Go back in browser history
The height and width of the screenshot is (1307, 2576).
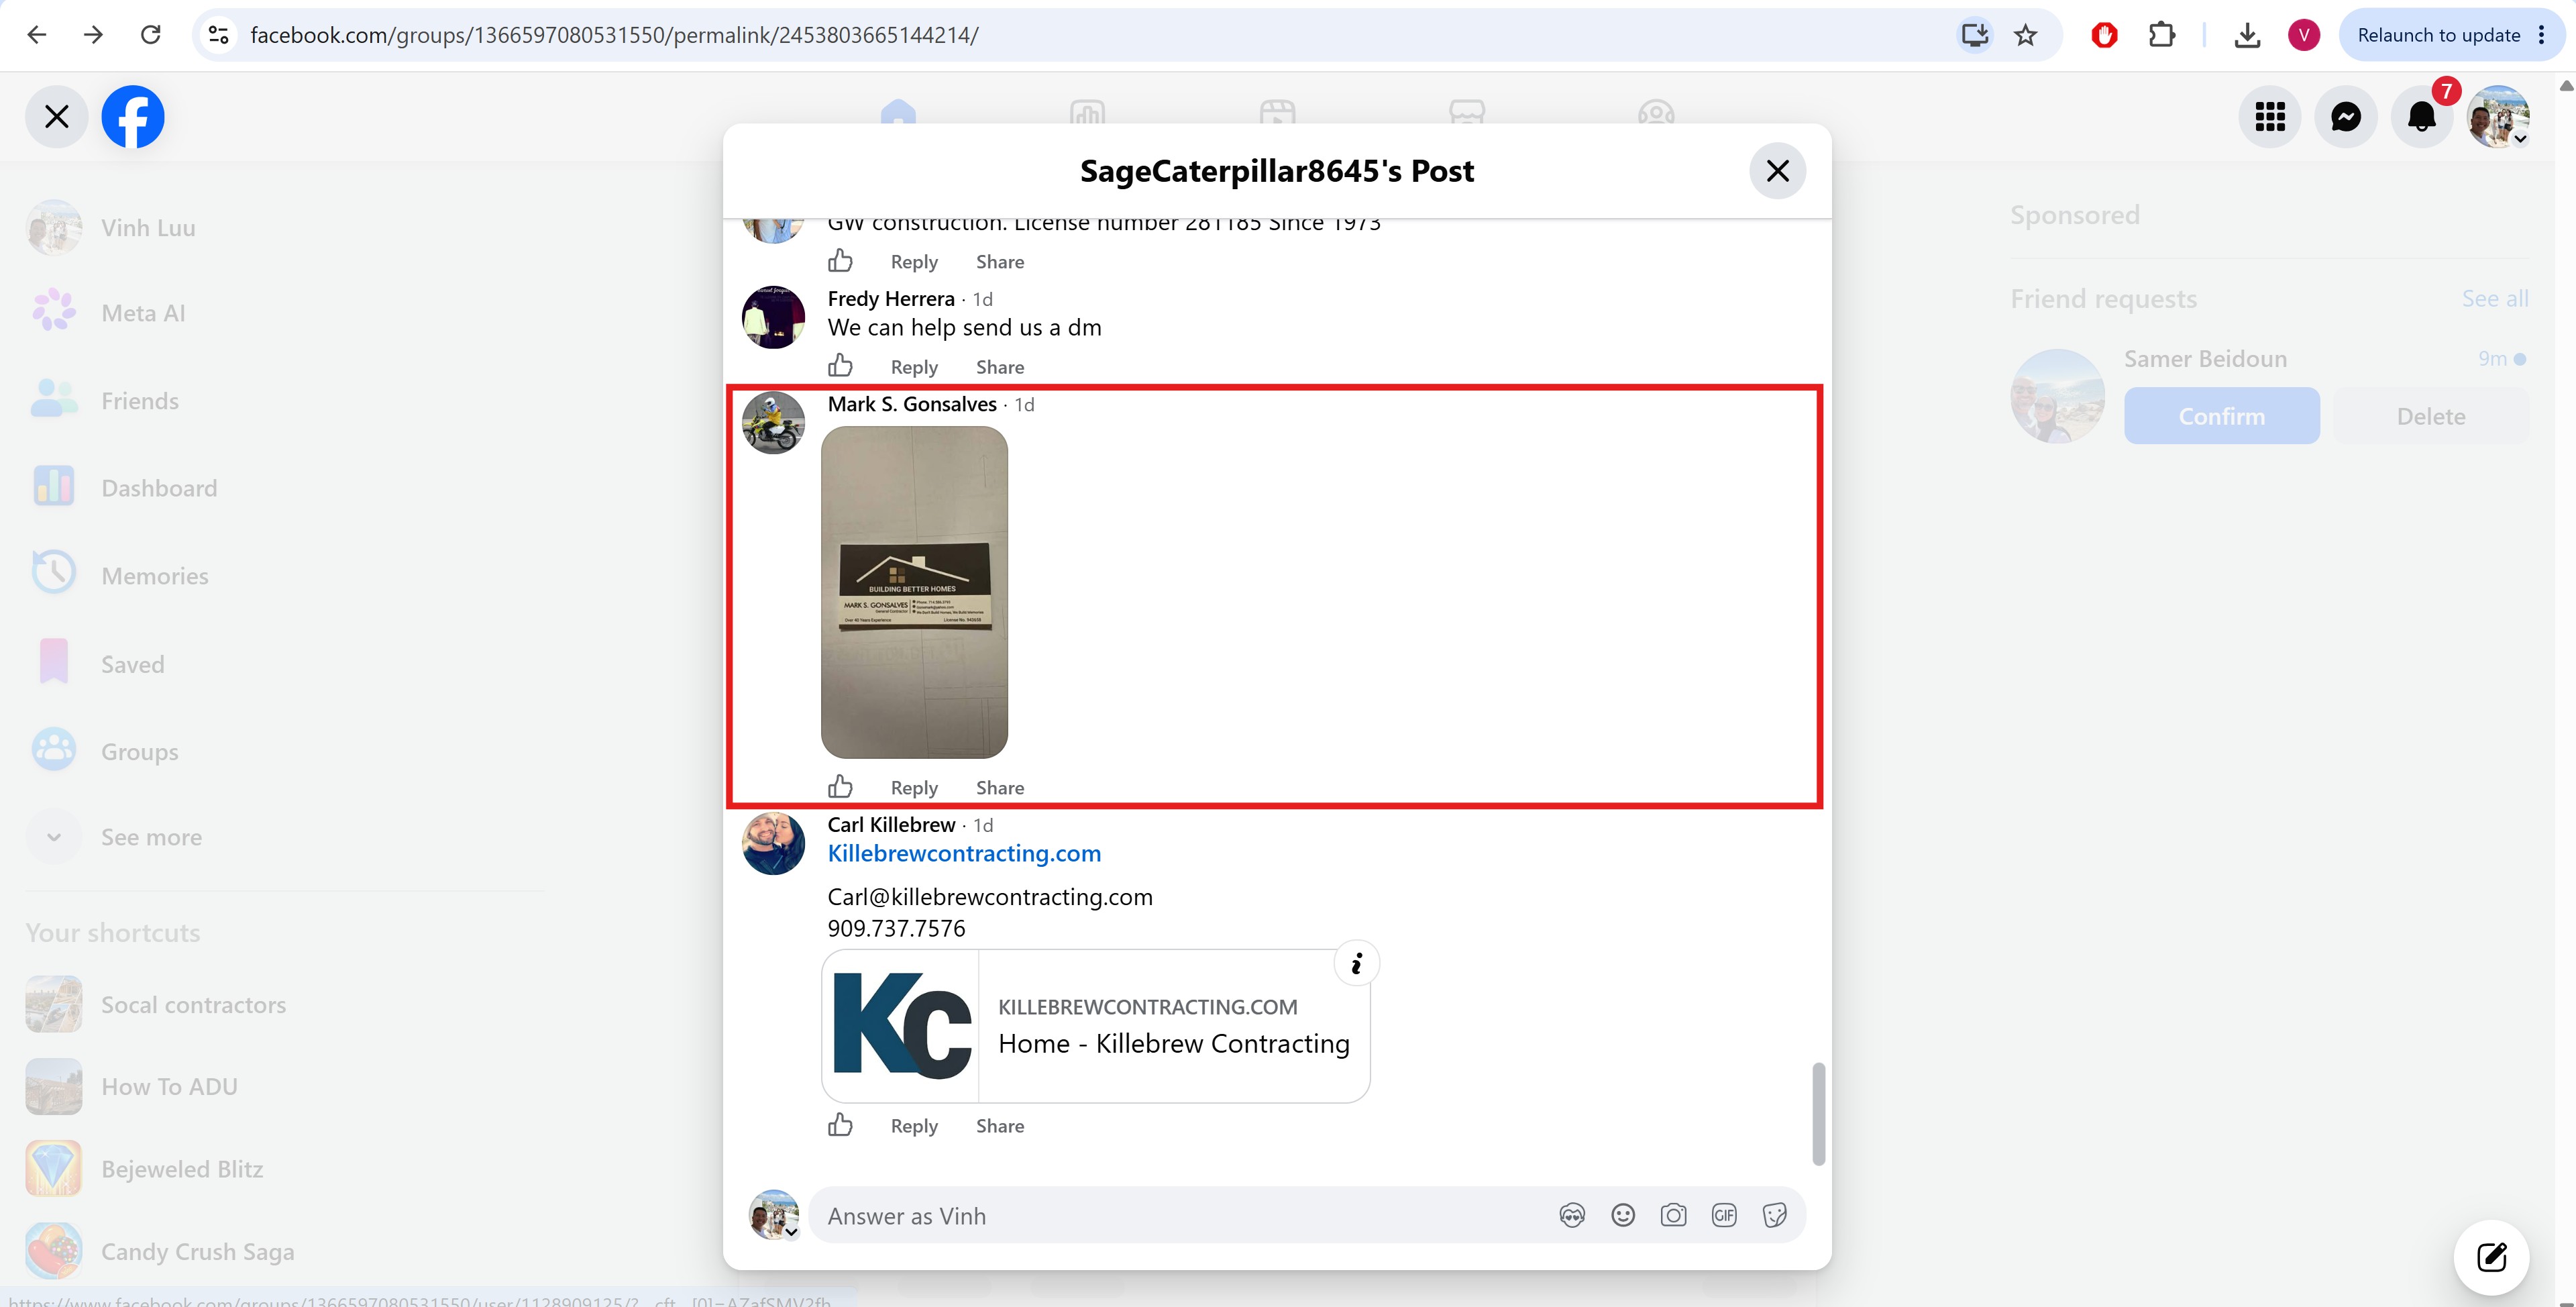click(x=37, y=35)
